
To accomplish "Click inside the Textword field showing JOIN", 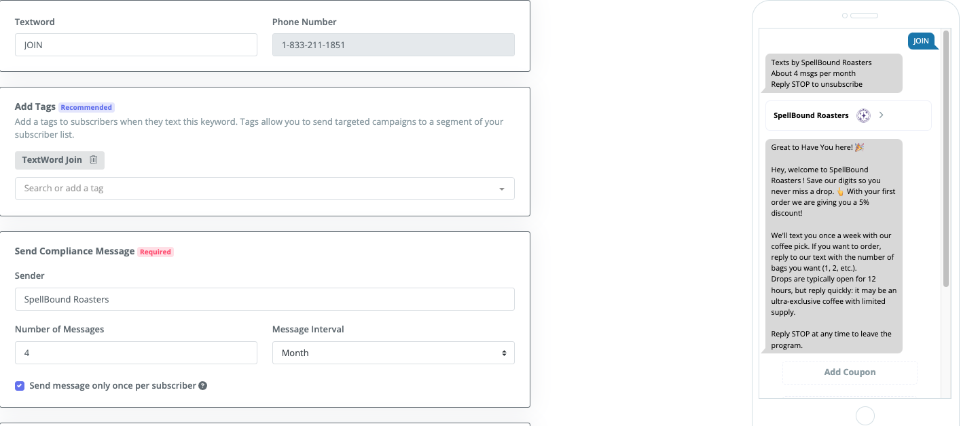I will [x=136, y=45].
